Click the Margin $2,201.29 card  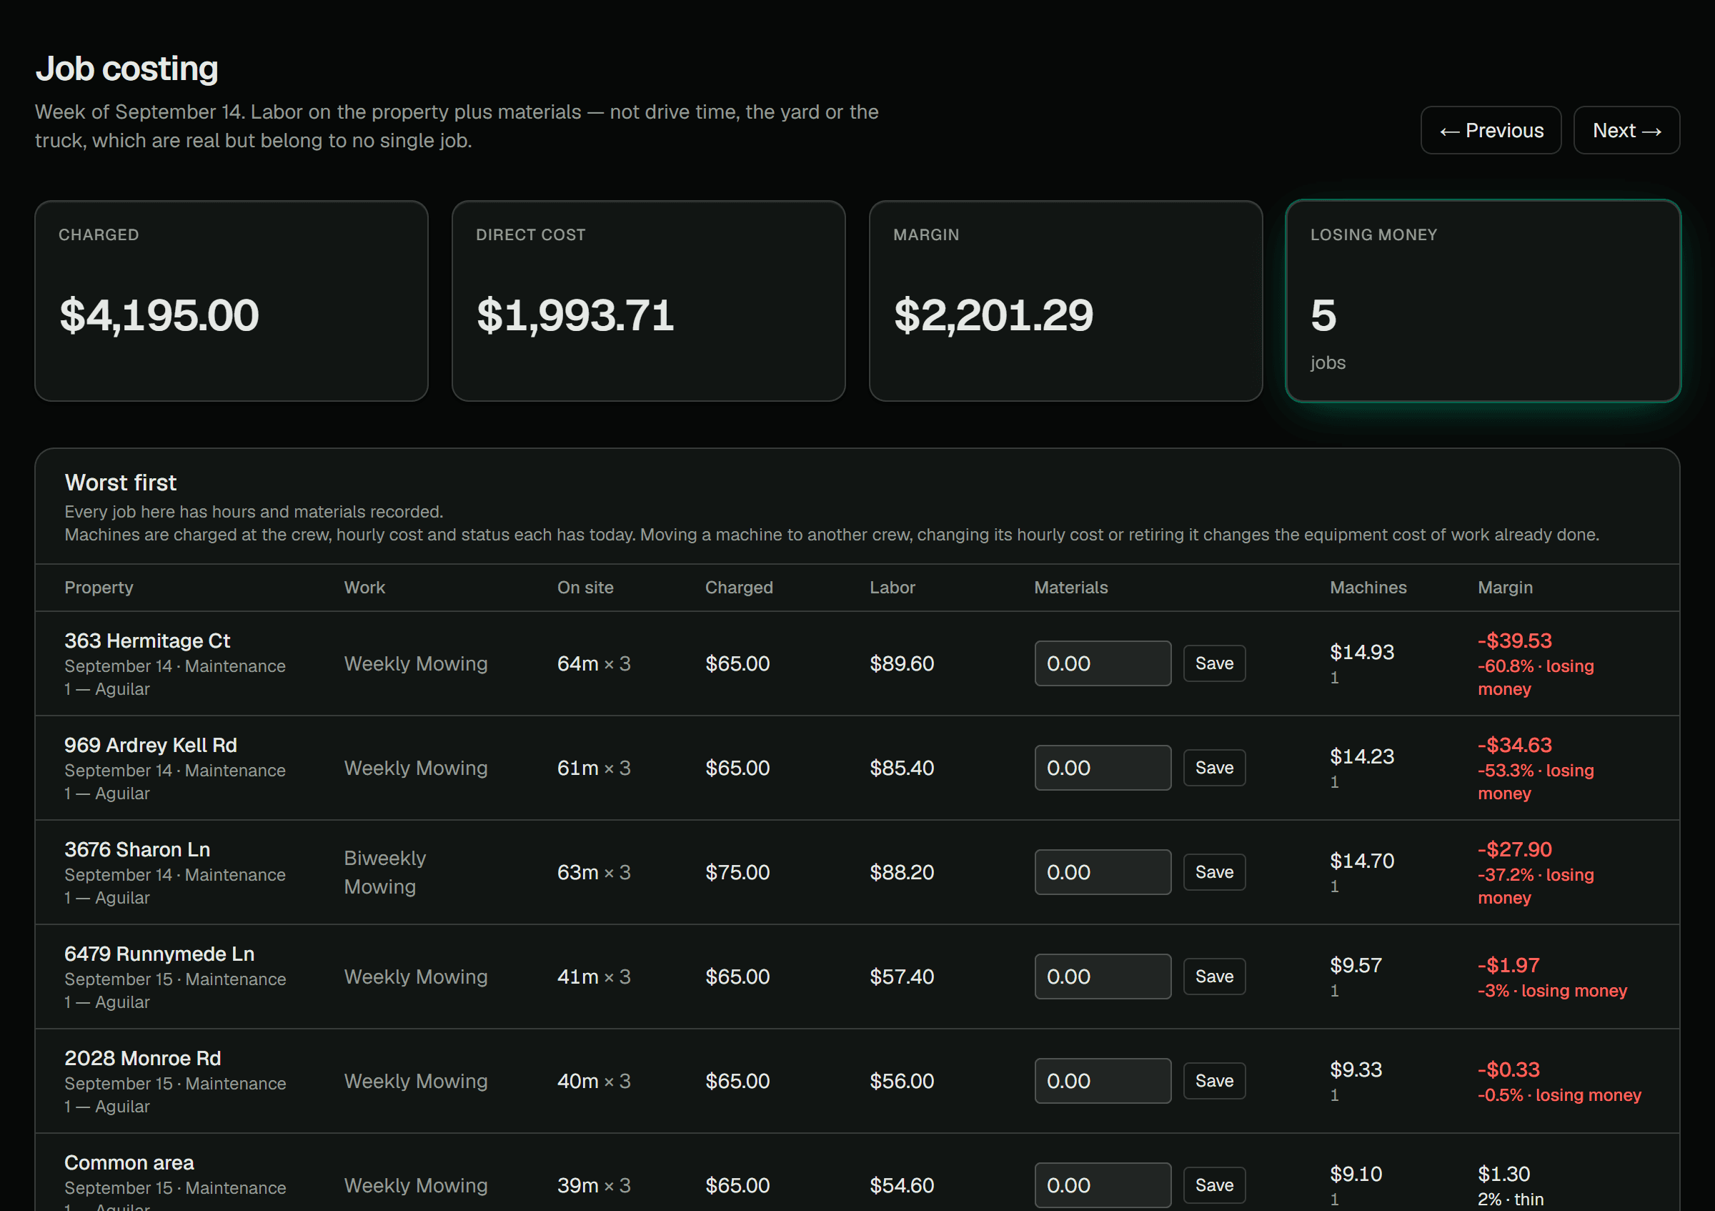pyautogui.click(x=1066, y=300)
